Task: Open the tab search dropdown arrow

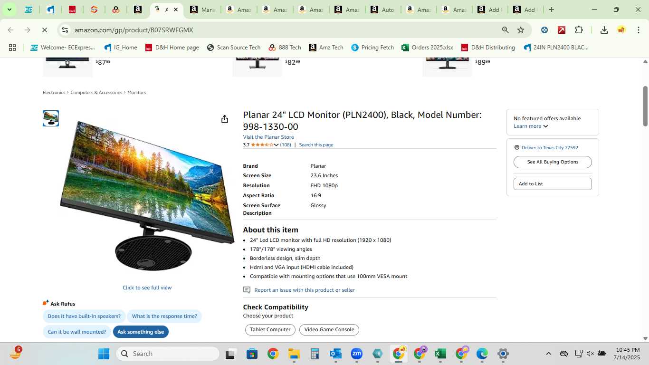Action: pos(9,10)
